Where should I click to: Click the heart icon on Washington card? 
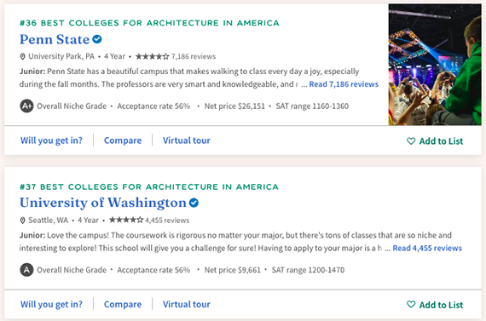click(411, 305)
